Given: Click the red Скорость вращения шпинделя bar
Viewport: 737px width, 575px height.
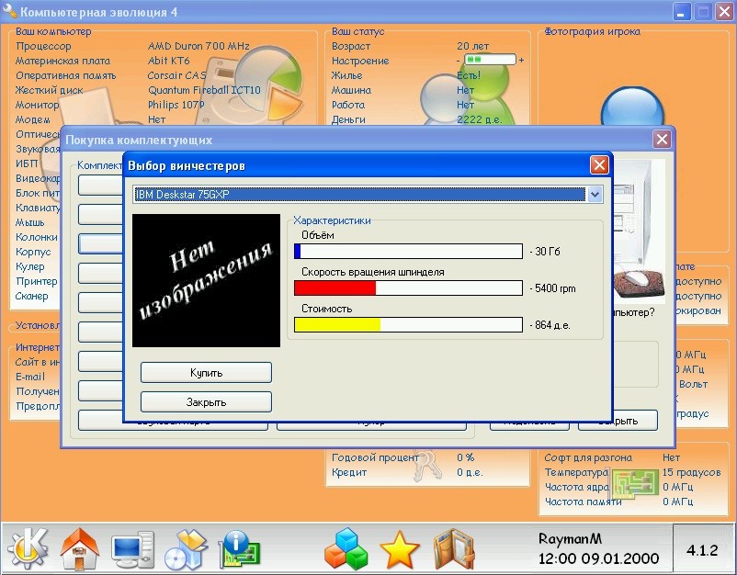Looking at the screenshot, I should point(408,288).
